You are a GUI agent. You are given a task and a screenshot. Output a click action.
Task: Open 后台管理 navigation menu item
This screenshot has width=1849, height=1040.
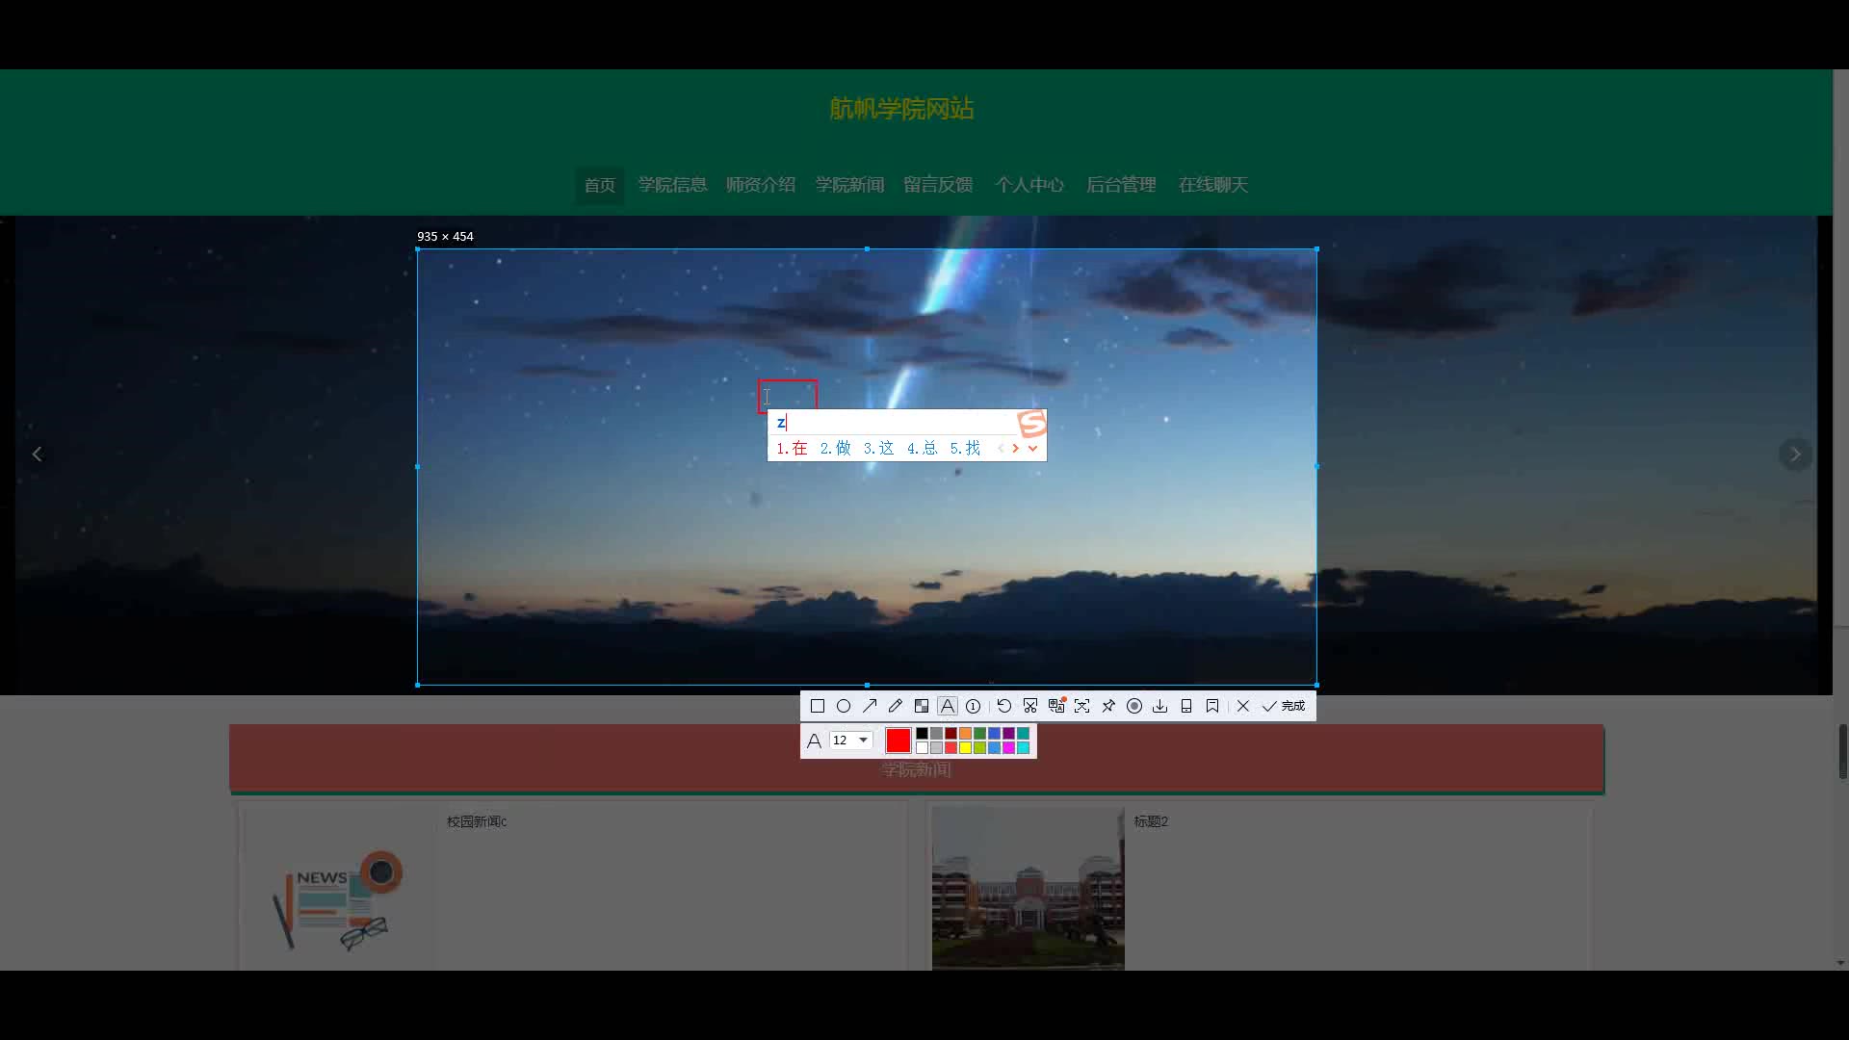click(x=1121, y=185)
